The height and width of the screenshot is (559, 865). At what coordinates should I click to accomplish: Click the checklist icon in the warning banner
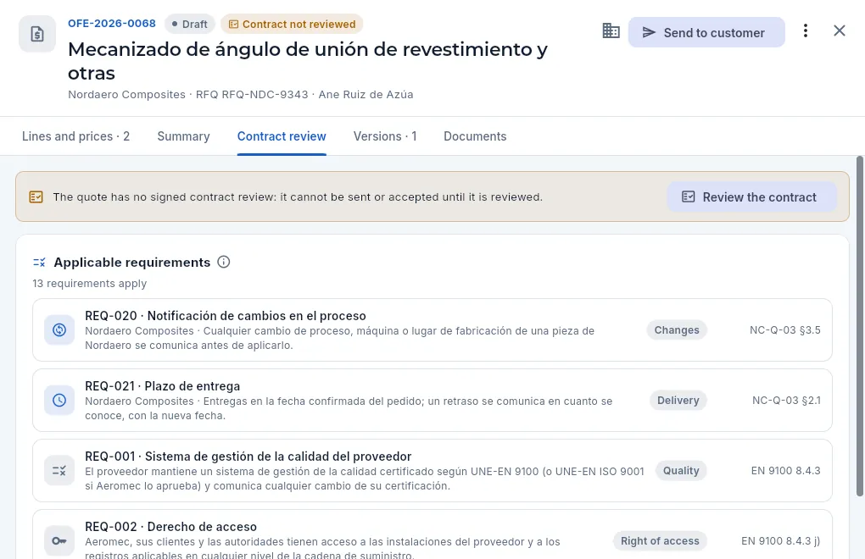tap(36, 197)
